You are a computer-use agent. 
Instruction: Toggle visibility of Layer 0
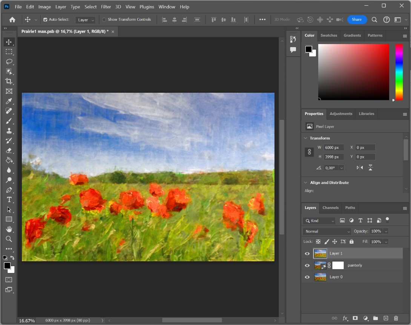click(x=307, y=277)
